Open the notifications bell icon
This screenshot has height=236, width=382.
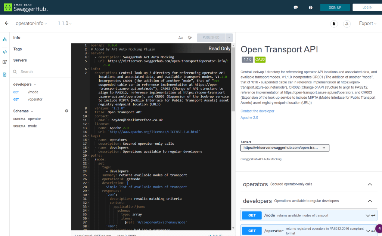[x=347, y=24]
